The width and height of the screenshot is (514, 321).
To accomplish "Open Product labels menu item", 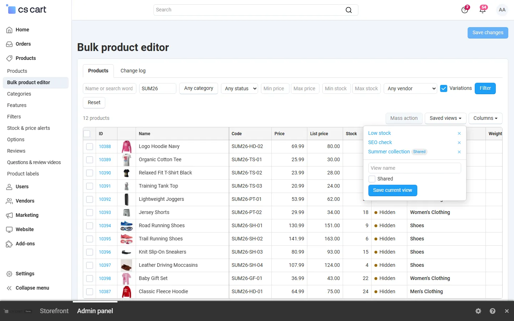I will point(23,174).
